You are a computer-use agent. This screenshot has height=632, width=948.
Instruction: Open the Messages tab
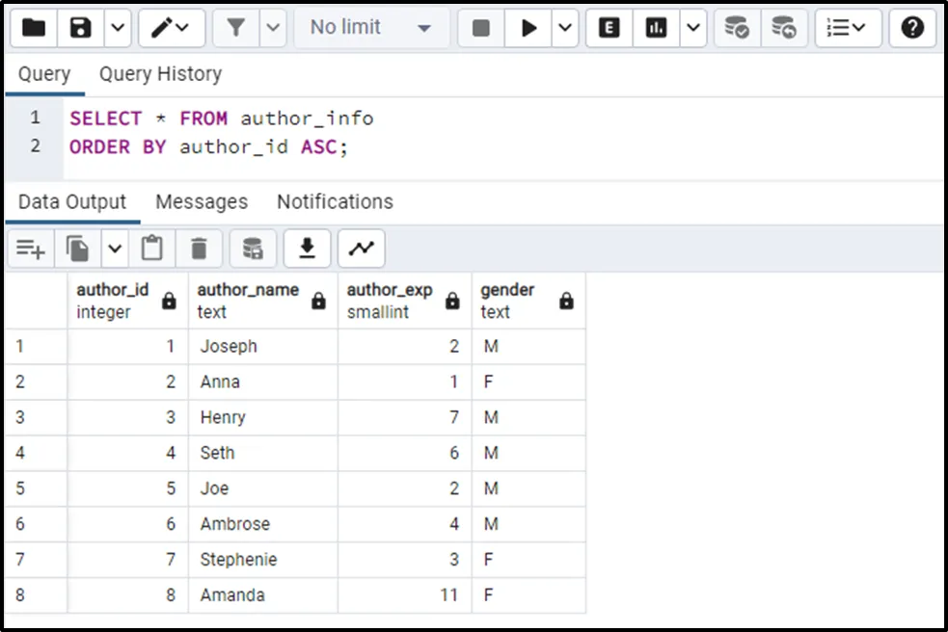click(202, 201)
